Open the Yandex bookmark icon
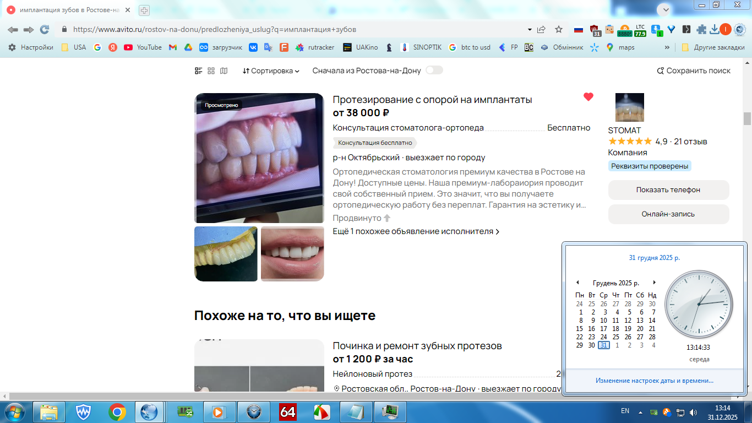 pyautogui.click(x=113, y=47)
